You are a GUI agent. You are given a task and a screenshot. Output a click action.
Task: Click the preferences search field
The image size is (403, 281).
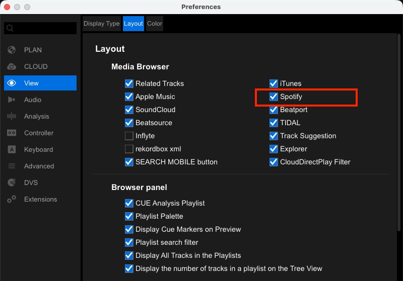coord(40,28)
